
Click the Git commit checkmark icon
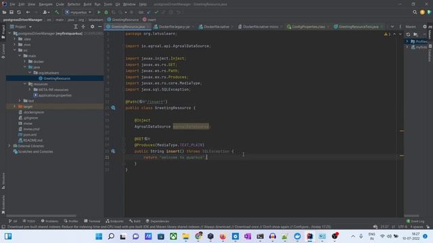tap(156, 12)
